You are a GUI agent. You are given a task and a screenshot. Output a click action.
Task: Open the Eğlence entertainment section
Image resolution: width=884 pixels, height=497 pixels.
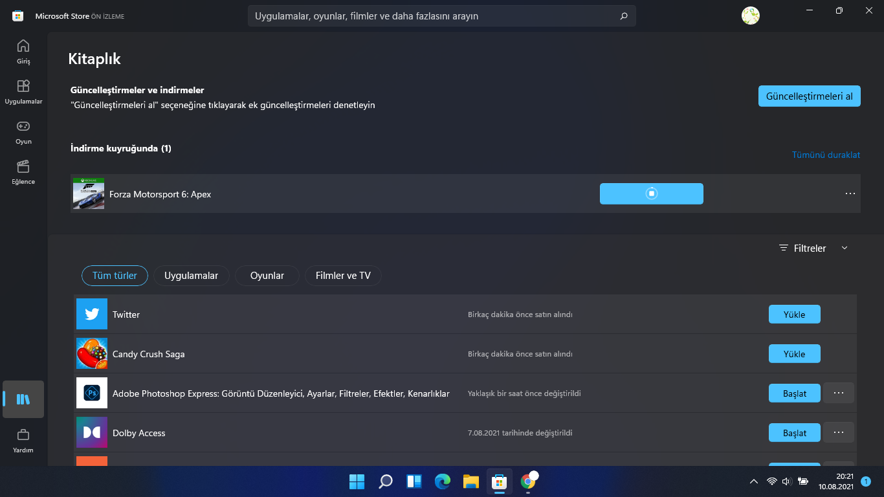tap(23, 172)
